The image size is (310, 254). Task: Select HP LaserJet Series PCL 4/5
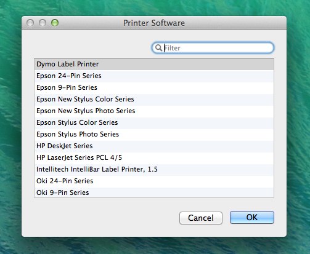(x=154, y=158)
